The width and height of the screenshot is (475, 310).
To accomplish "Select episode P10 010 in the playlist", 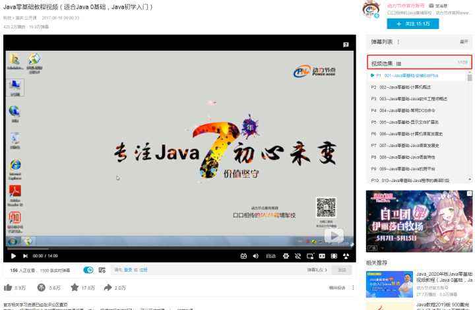I will pos(416,180).
